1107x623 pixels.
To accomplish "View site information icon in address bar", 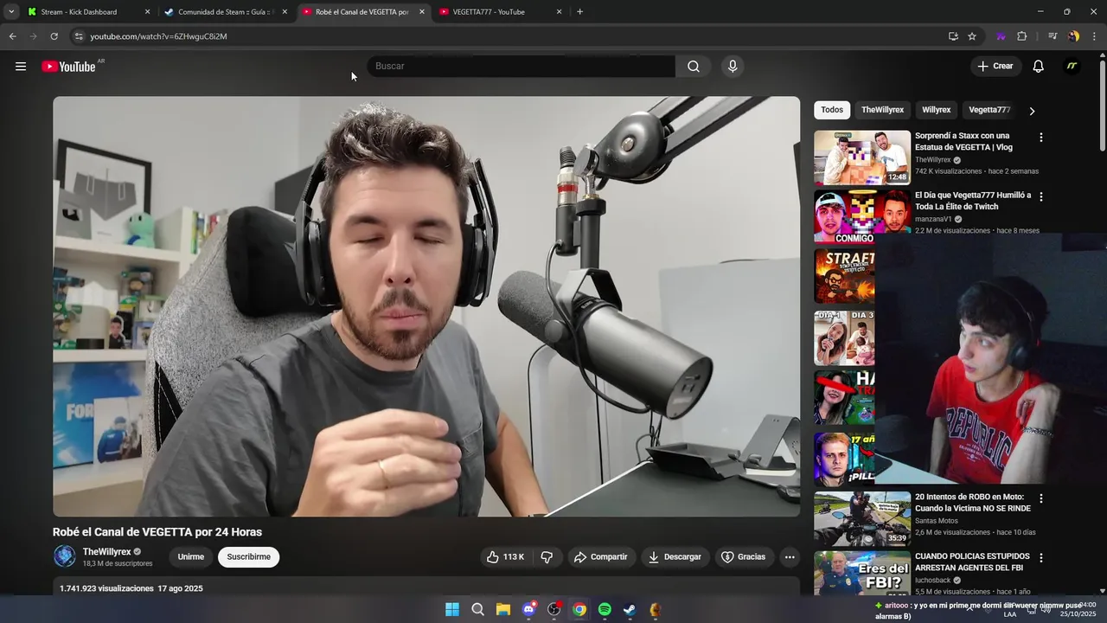I will (x=79, y=36).
